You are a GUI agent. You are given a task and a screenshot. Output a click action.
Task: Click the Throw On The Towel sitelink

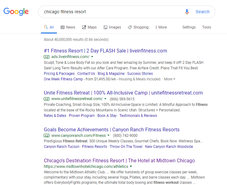[126, 147]
